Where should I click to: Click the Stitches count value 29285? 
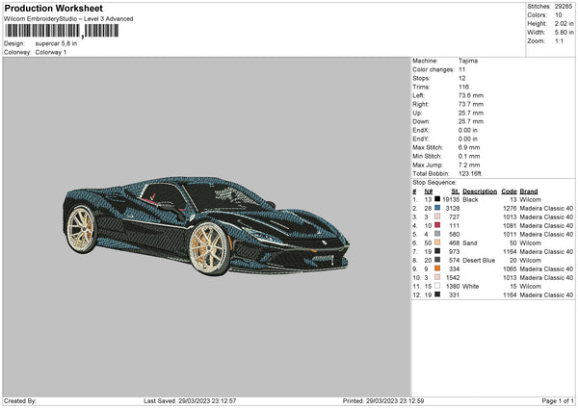click(565, 7)
